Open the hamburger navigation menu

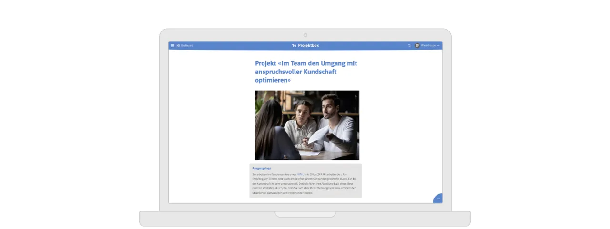[x=173, y=46]
